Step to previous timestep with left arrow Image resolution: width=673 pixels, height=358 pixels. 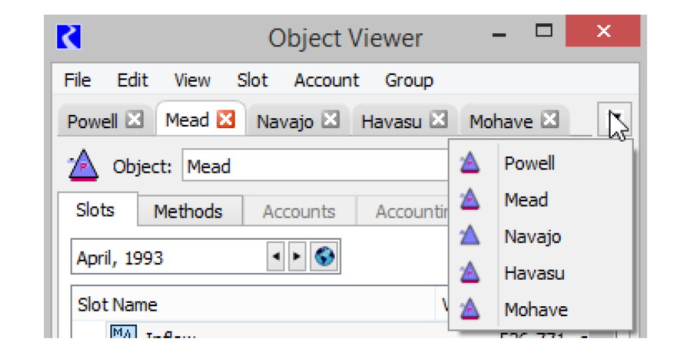click(274, 257)
